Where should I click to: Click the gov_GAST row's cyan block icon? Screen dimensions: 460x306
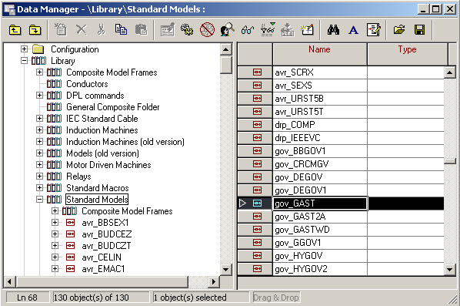pos(257,203)
